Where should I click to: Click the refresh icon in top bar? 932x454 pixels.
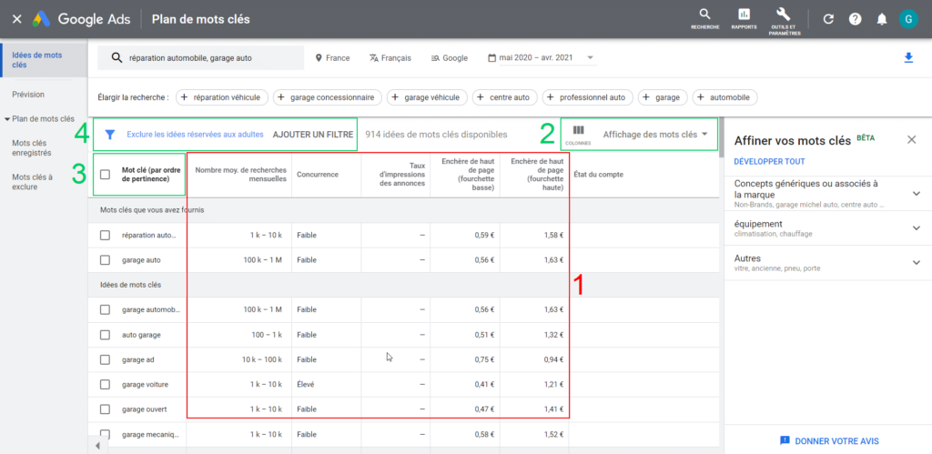828,19
